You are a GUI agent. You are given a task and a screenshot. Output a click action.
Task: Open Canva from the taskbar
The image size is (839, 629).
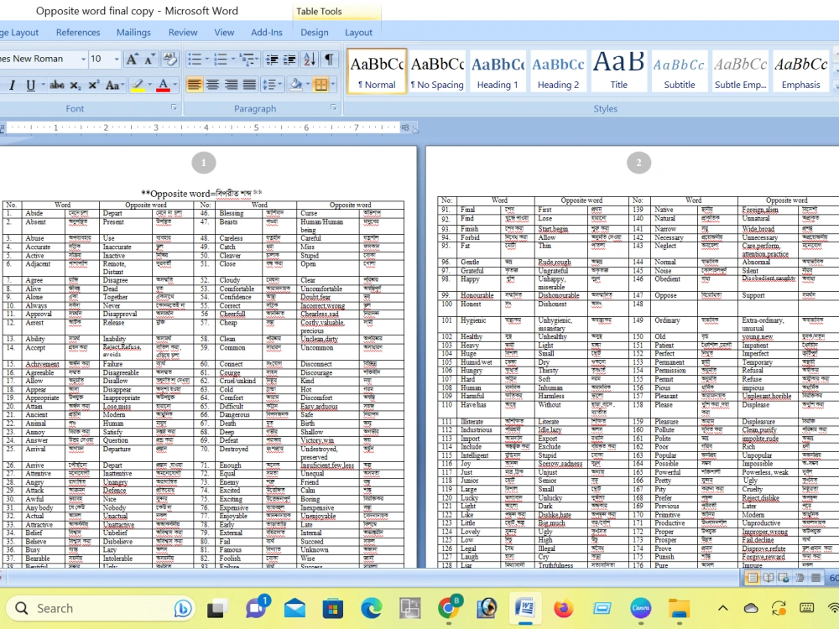(640, 608)
